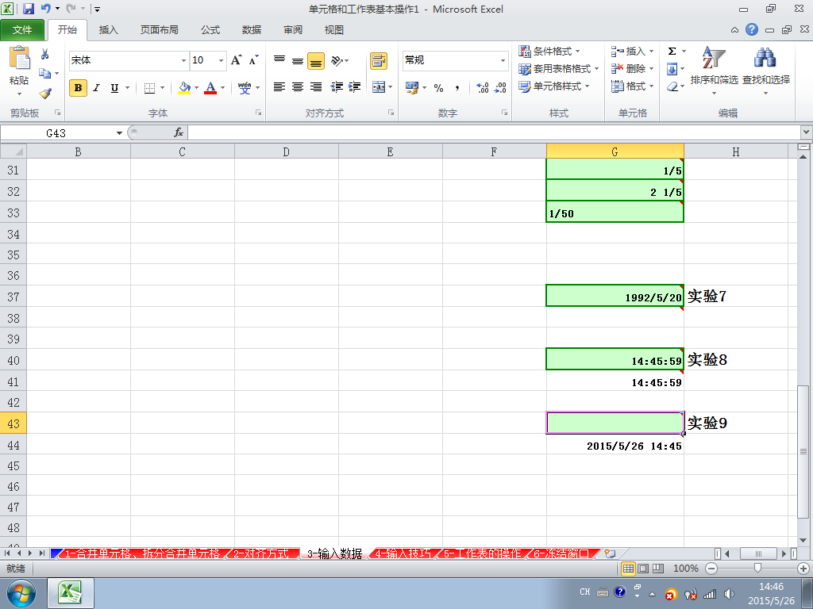
Task: Toggle align text right button
Action: (316, 87)
